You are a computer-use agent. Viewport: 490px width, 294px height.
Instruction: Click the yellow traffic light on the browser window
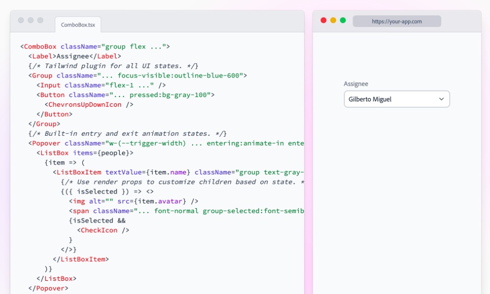pos(332,21)
